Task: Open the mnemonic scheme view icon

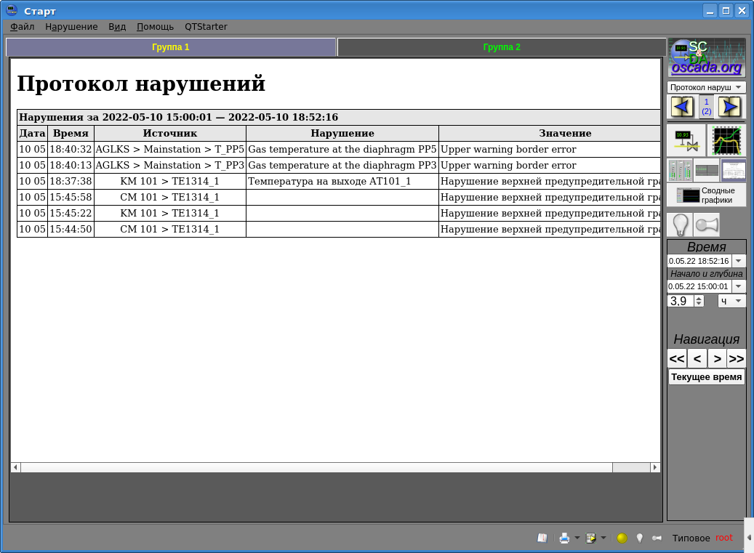Action: pyautogui.click(x=686, y=140)
